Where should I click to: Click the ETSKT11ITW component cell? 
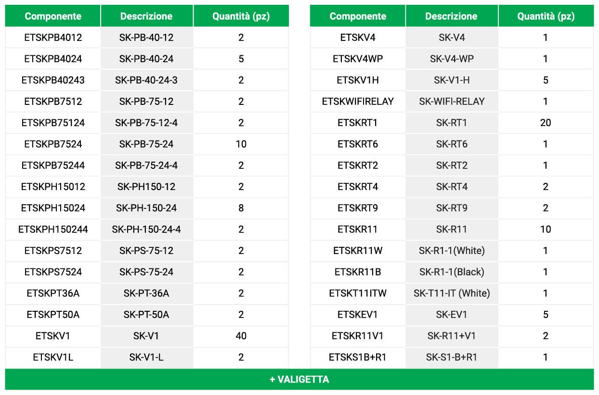(x=358, y=293)
